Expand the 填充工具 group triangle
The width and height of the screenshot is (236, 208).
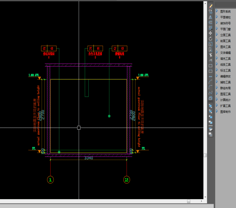217,58
